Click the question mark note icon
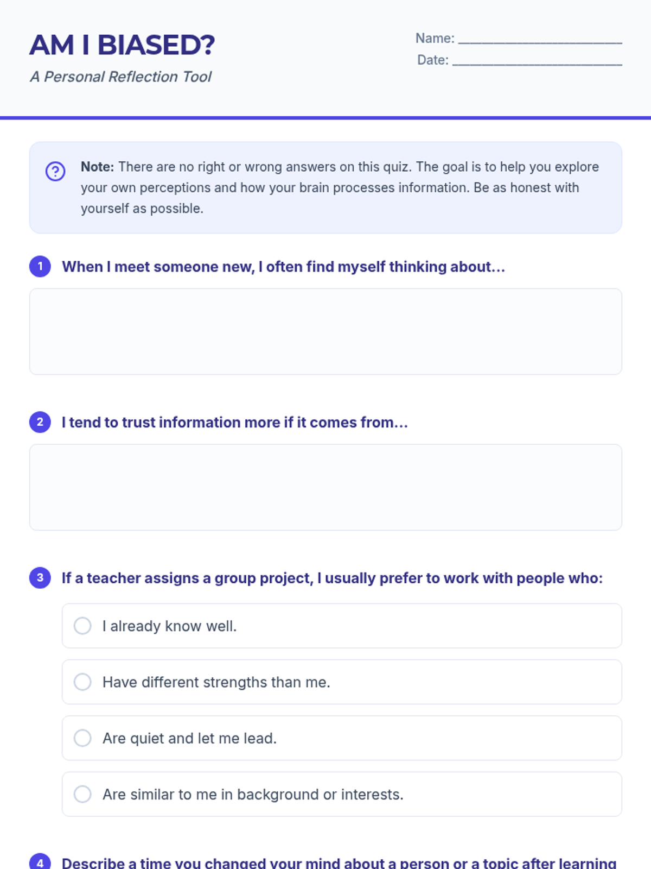The width and height of the screenshot is (651, 869). click(x=55, y=171)
